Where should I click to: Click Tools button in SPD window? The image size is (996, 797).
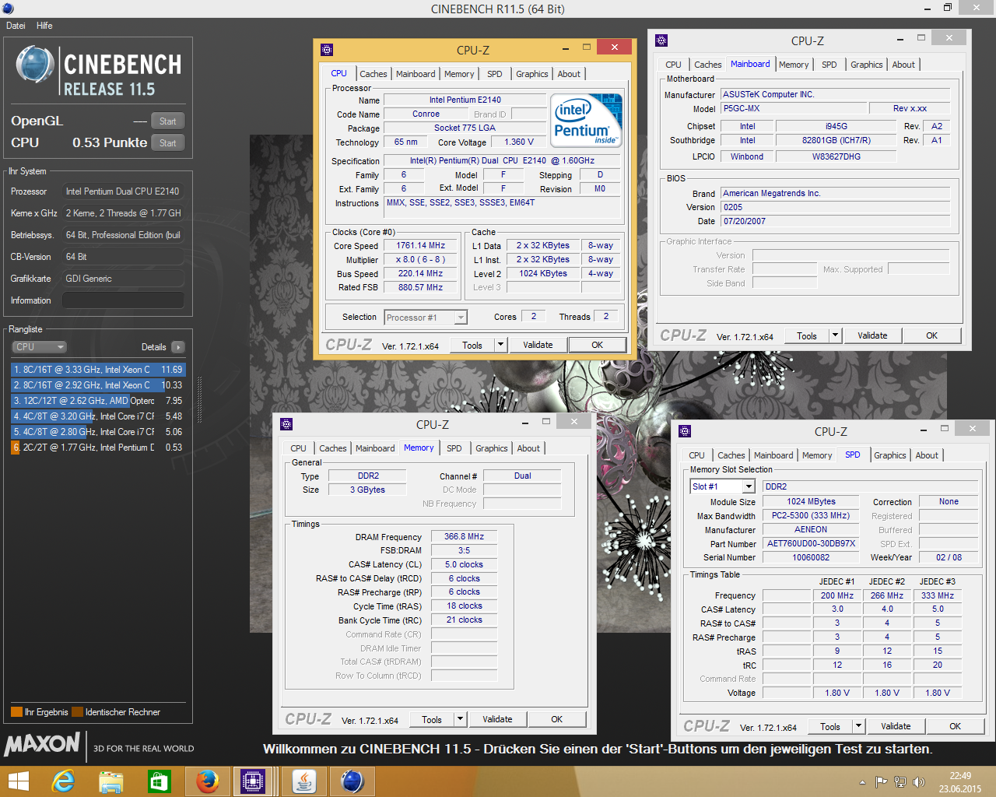pyautogui.click(x=830, y=726)
